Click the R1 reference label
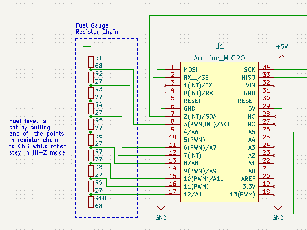Viewport: 307px width, 230px height. pyautogui.click(x=99, y=58)
